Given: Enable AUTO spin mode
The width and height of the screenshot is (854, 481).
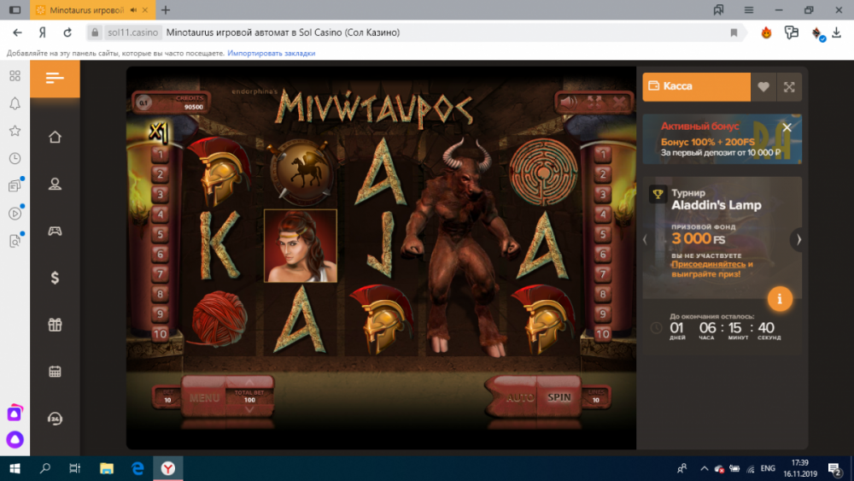Looking at the screenshot, I should pos(518,398).
